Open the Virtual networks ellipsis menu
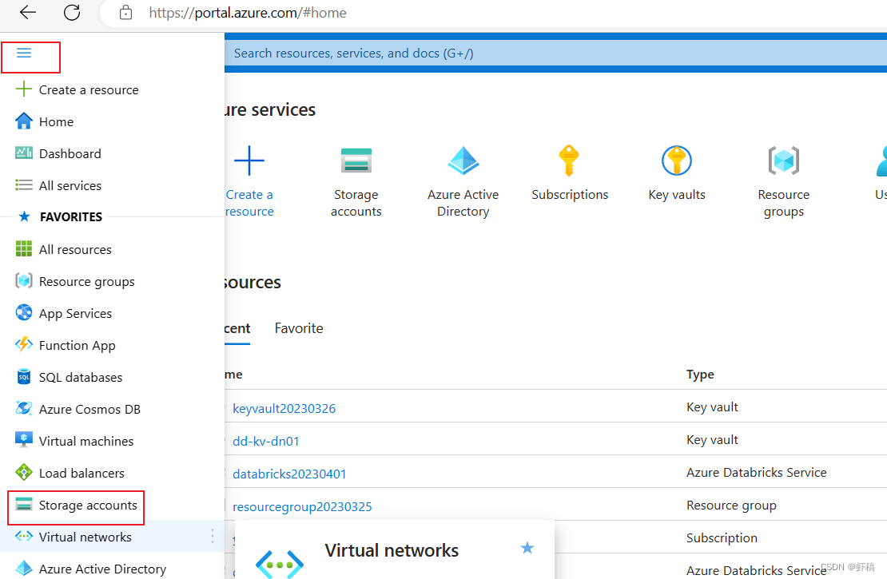Image resolution: width=887 pixels, height=579 pixels. coord(212,537)
